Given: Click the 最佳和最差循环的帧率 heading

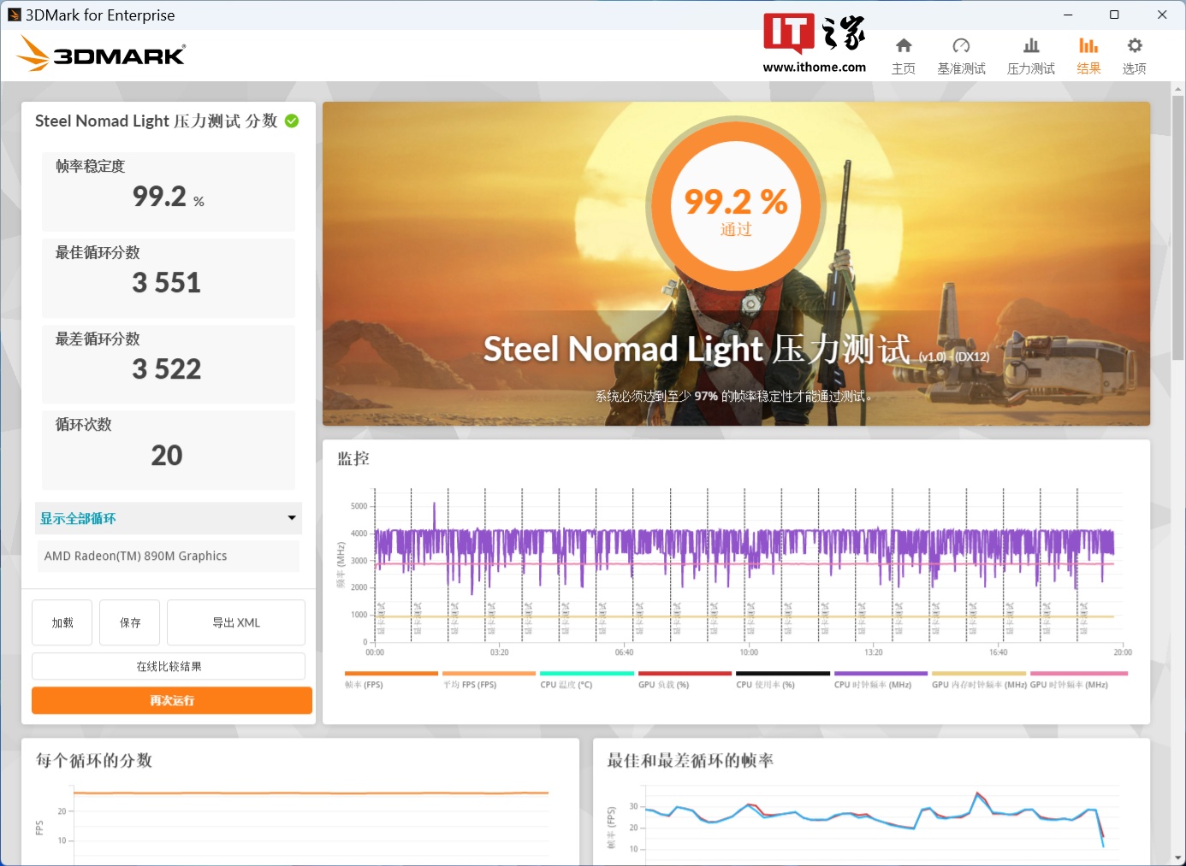Looking at the screenshot, I should point(690,761).
